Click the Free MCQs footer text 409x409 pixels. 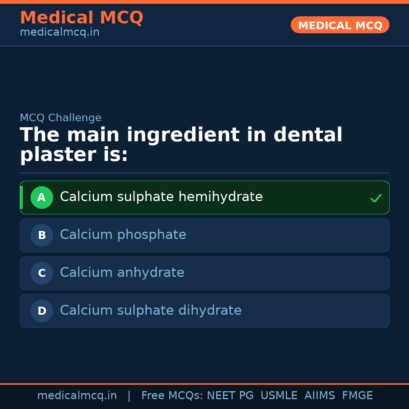[172, 396]
